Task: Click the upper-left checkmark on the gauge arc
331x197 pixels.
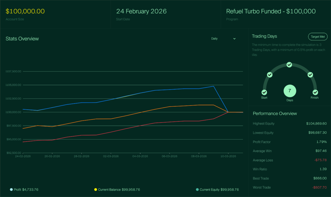Action: 270,75
